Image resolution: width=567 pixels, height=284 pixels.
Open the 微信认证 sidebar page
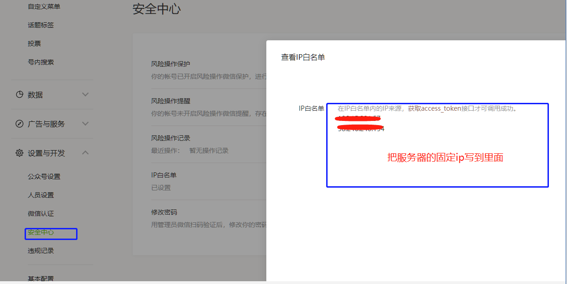point(41,214)
